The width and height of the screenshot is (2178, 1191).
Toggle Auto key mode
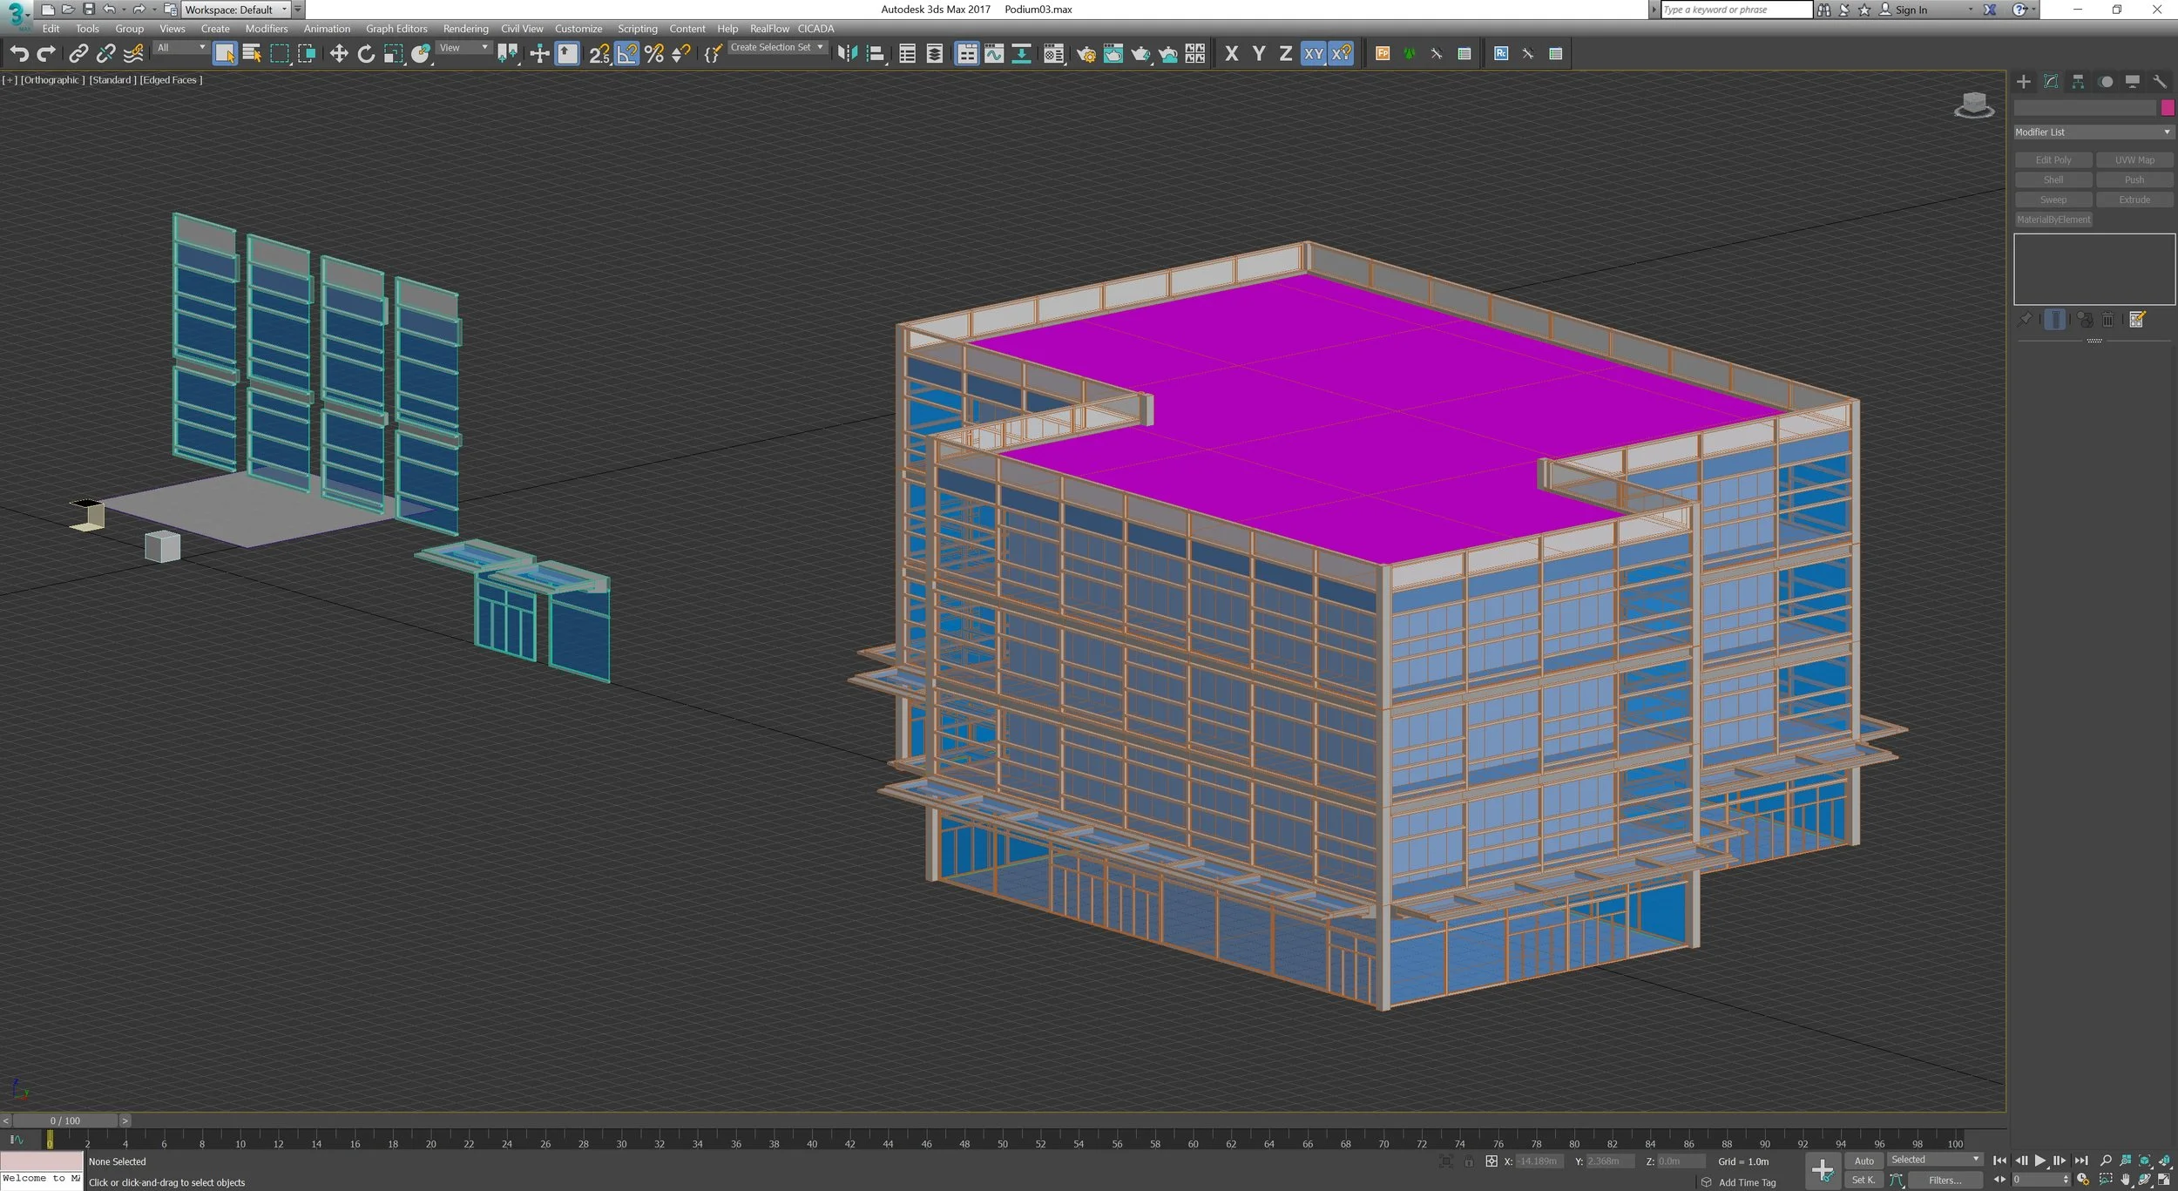1863,1161
